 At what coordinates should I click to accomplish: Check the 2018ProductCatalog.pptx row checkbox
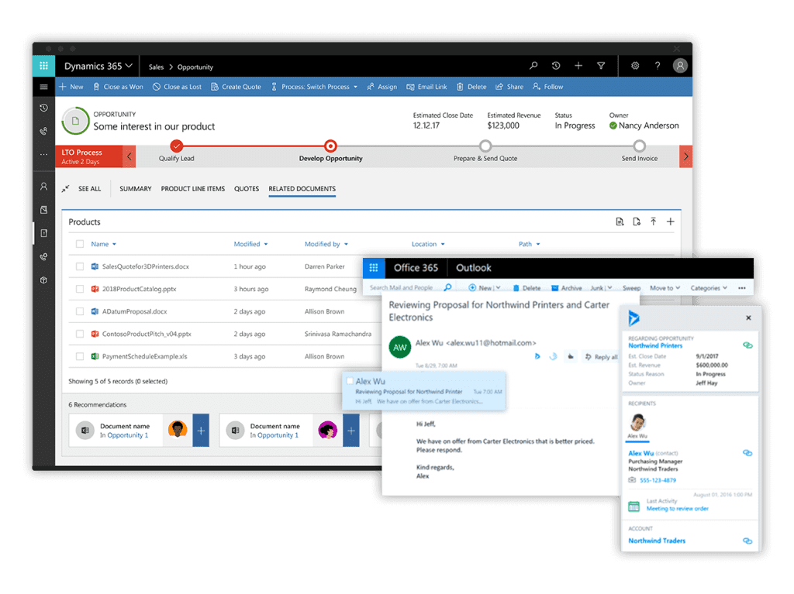[x=80, y=289]
